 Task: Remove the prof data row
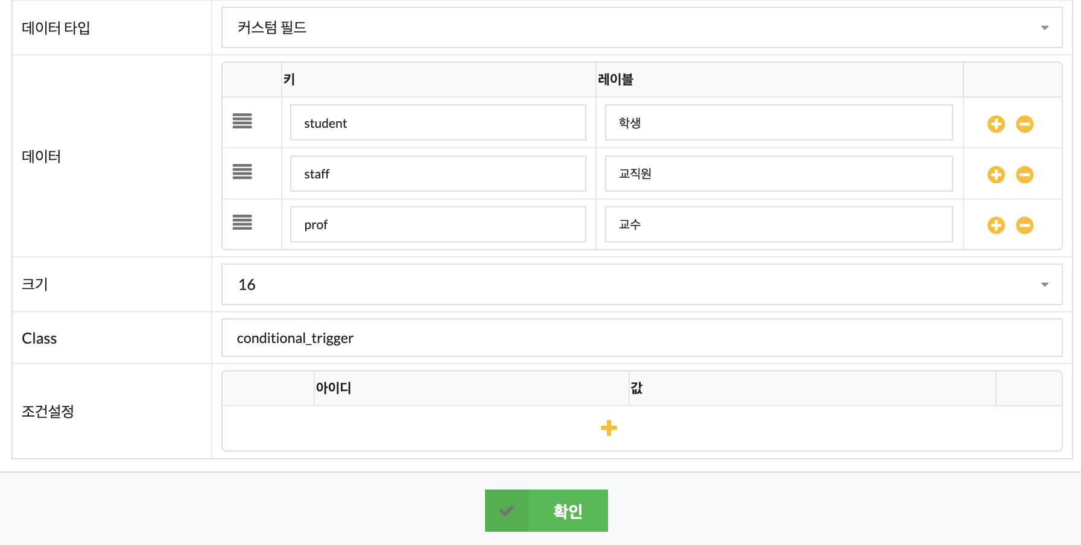(1024, 225)
